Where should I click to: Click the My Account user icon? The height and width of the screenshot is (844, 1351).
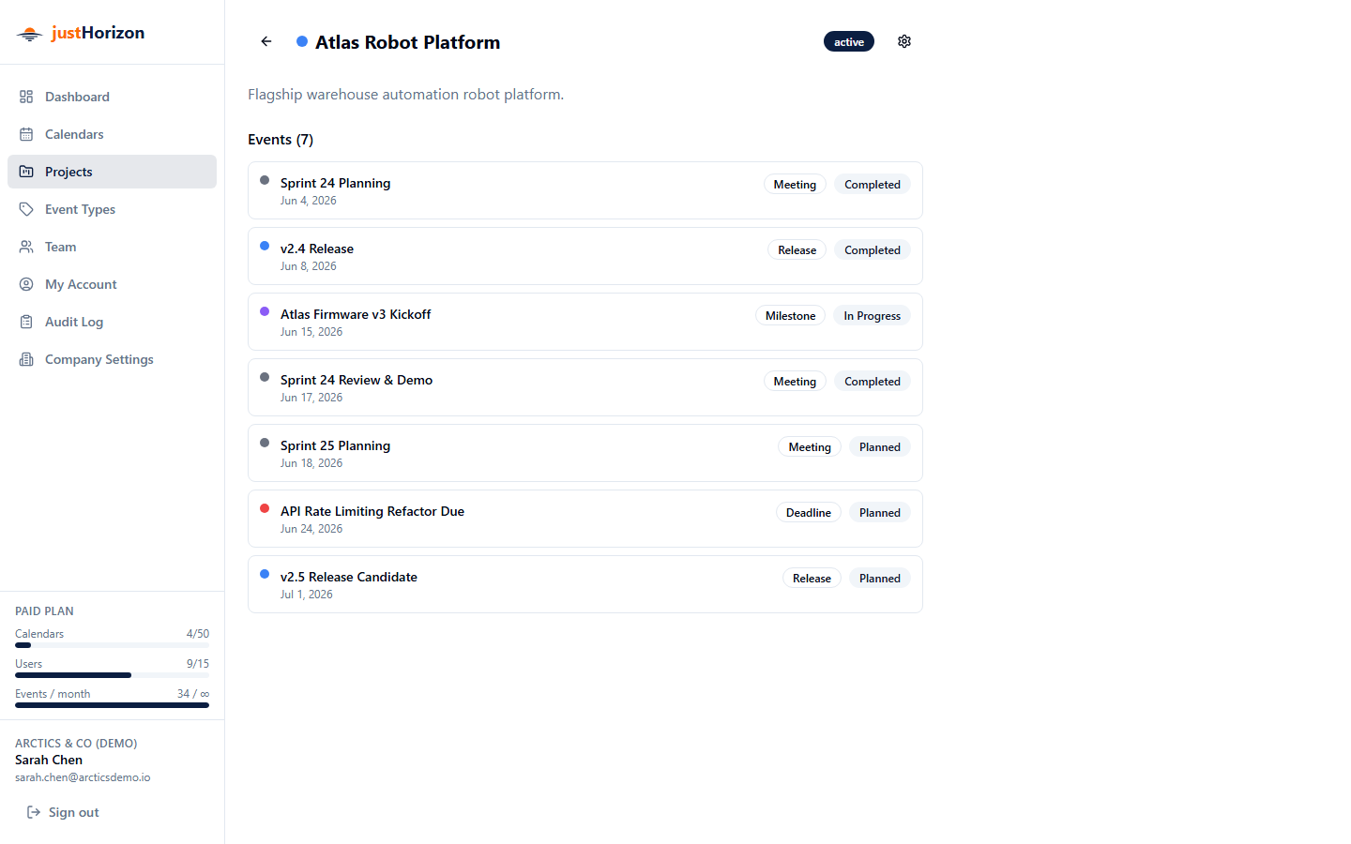point(26,284)
